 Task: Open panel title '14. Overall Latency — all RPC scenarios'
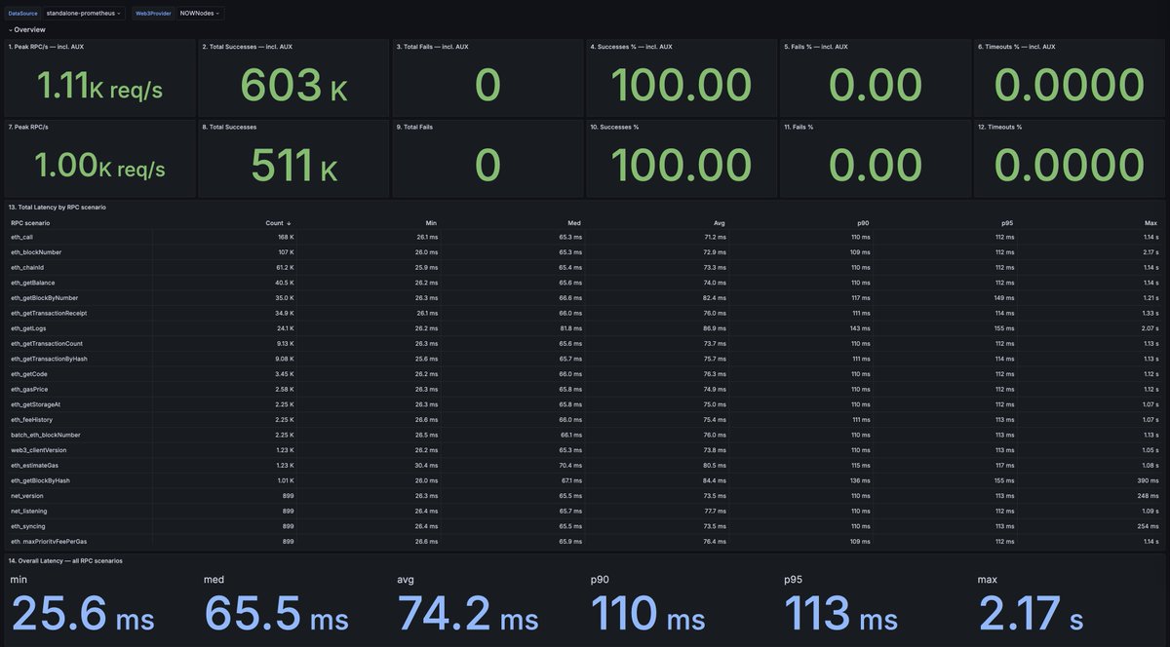point(65,561)
